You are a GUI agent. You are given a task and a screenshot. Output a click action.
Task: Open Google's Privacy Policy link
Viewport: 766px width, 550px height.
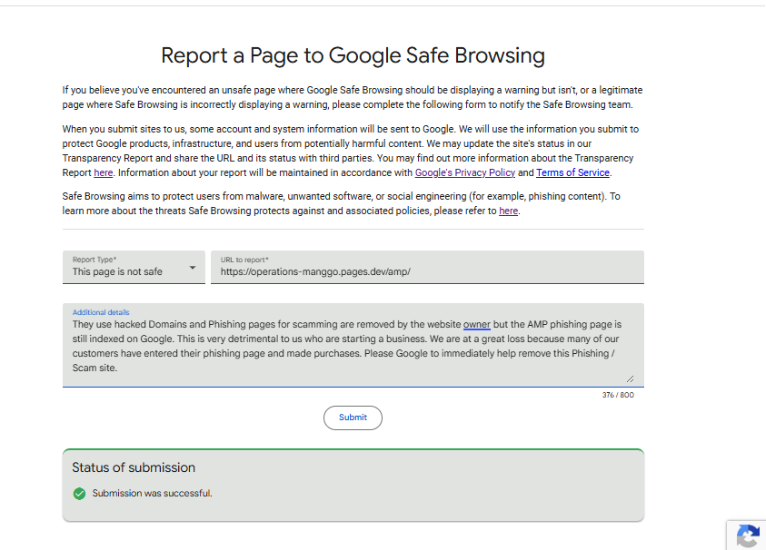pos(464,172)
